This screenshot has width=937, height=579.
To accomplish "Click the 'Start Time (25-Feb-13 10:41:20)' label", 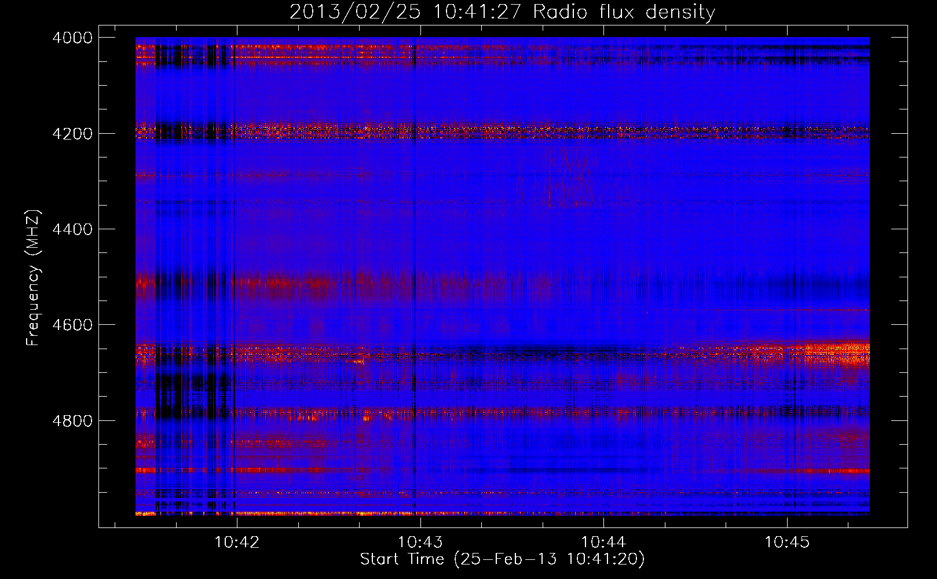I will point(503,559).
